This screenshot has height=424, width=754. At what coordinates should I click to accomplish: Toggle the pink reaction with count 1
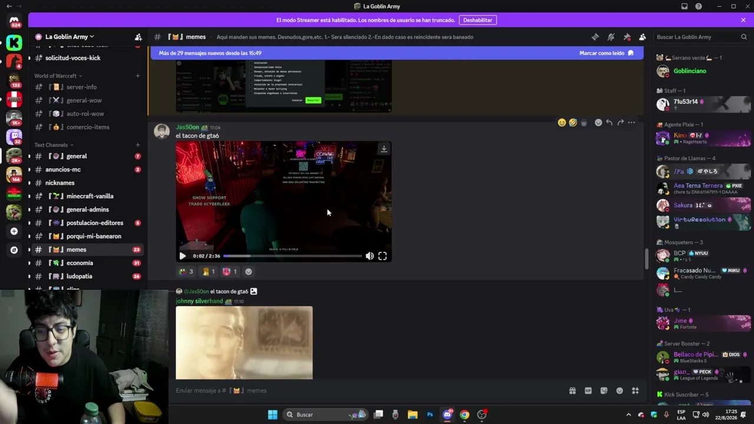[230, 271]
